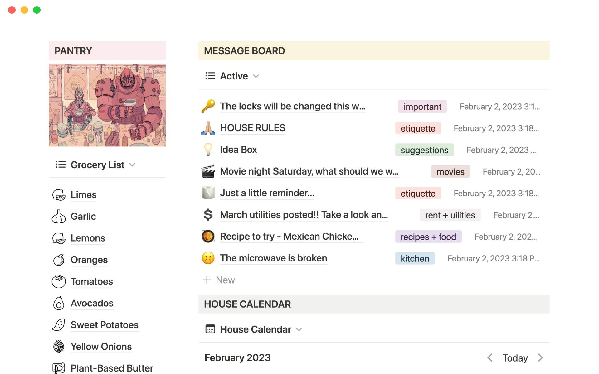Click the lightbulb icon for Idea Box
Image resolution: width=599 pixels, height=374 pixels.
208,150
